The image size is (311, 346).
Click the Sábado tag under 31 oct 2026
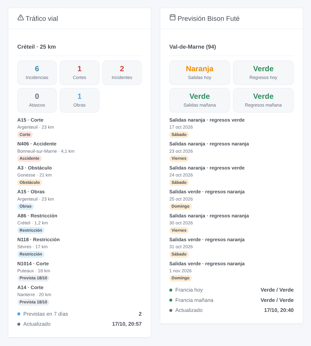[x=179, y=254]
